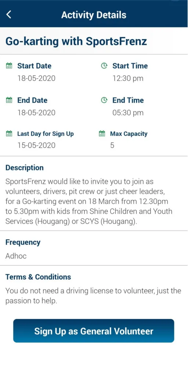Click the End Date calendar icon
The width and height of the screenshot is (188, 376).
pos(9,100)
